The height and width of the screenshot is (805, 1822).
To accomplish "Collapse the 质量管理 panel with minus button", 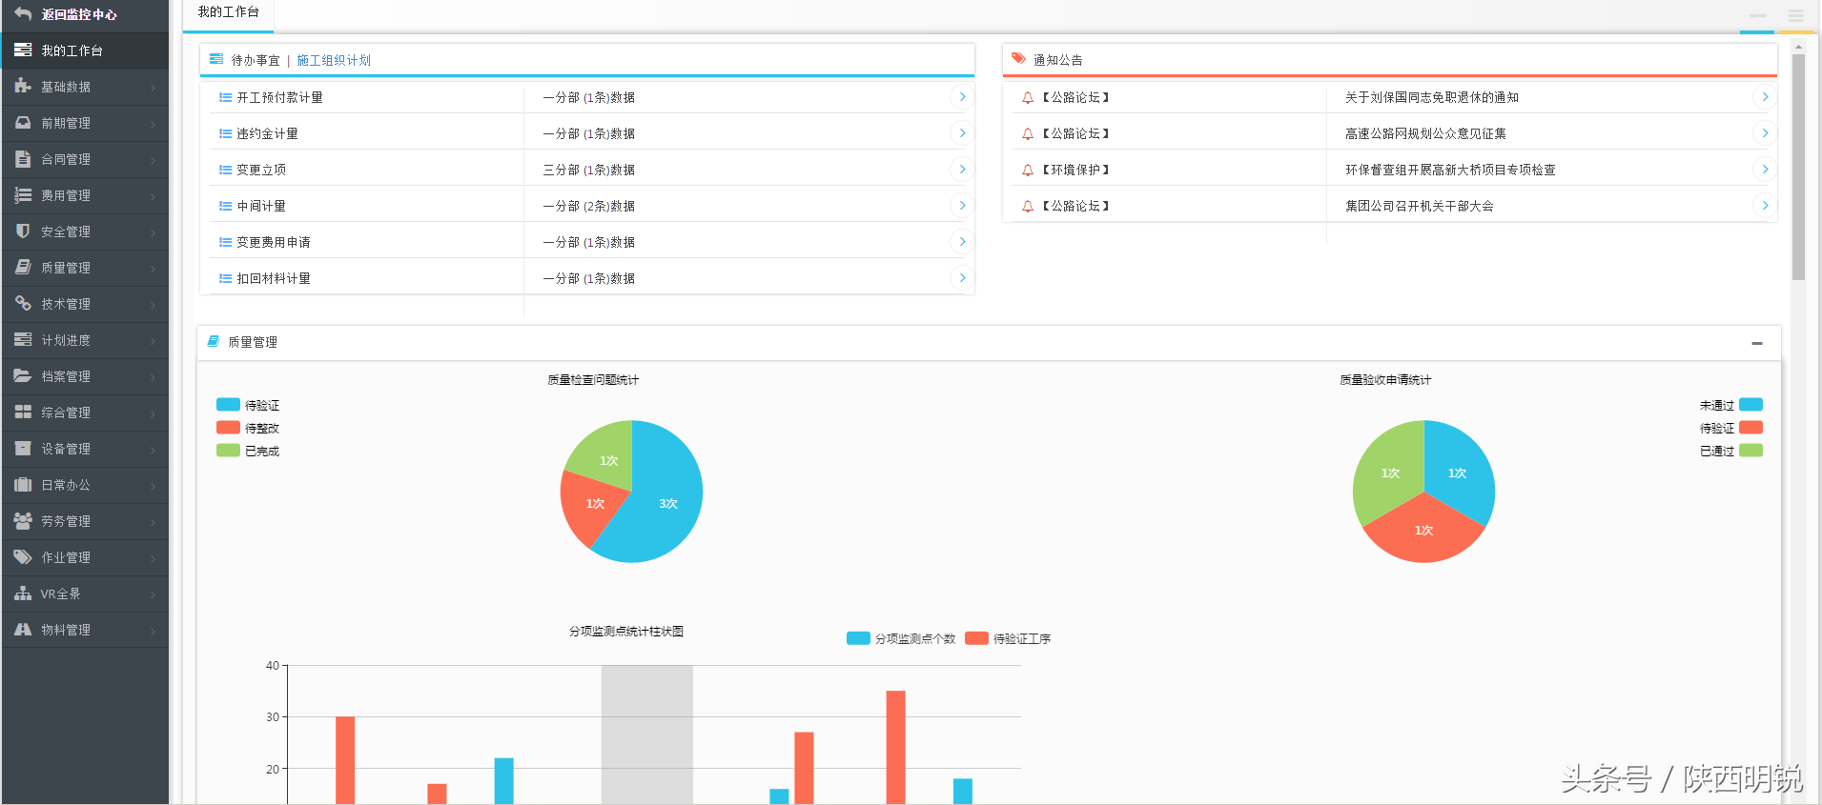I will [x=1757, y=343].
